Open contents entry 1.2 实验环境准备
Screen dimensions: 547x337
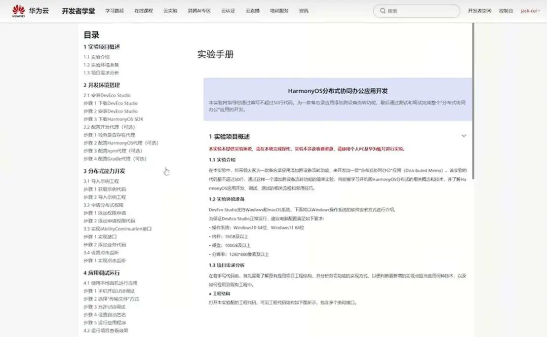(x=101, y=65)
